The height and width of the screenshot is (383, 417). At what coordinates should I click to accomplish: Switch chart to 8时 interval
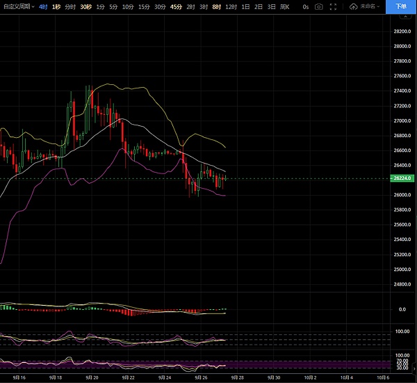click(x=216, y=6)
